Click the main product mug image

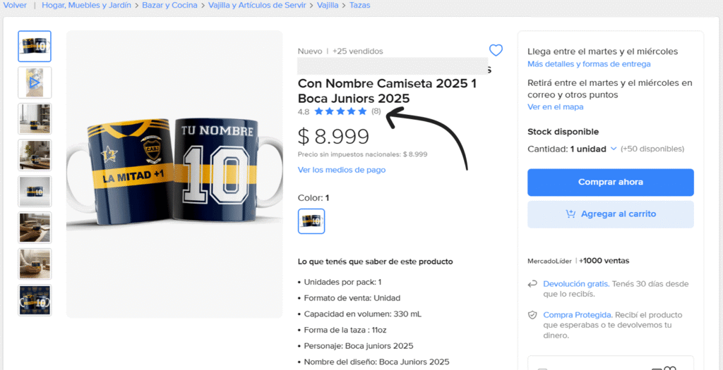[174, 174]
